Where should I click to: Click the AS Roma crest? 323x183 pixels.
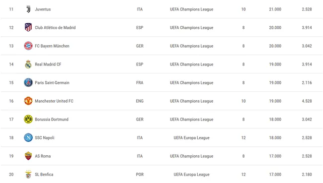pyautogui.click(x=28, y=156)
